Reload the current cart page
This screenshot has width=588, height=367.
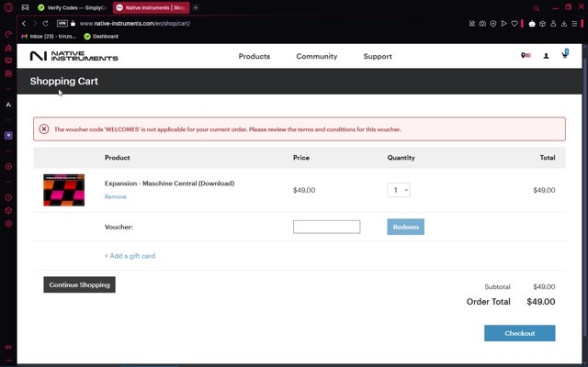(x=45, y=23)
